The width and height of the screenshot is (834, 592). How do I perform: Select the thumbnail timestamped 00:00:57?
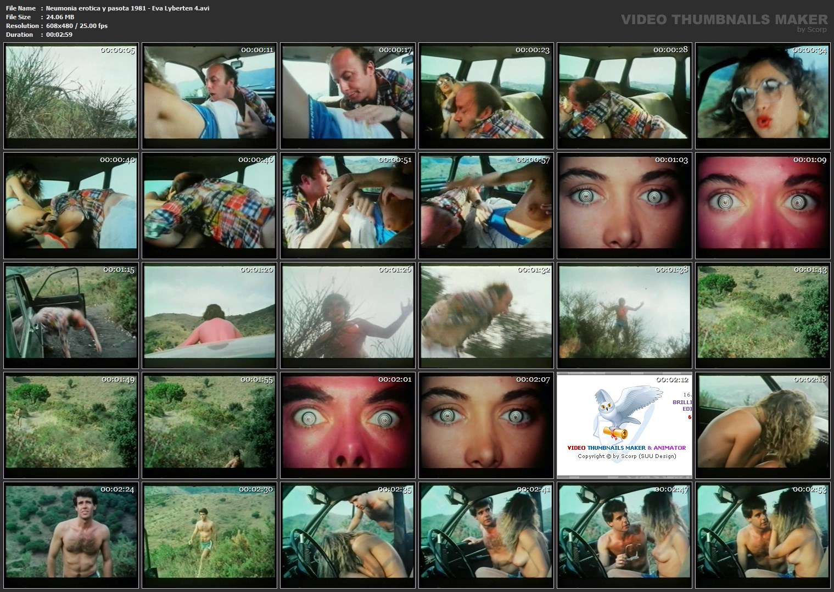pos(486,206)
